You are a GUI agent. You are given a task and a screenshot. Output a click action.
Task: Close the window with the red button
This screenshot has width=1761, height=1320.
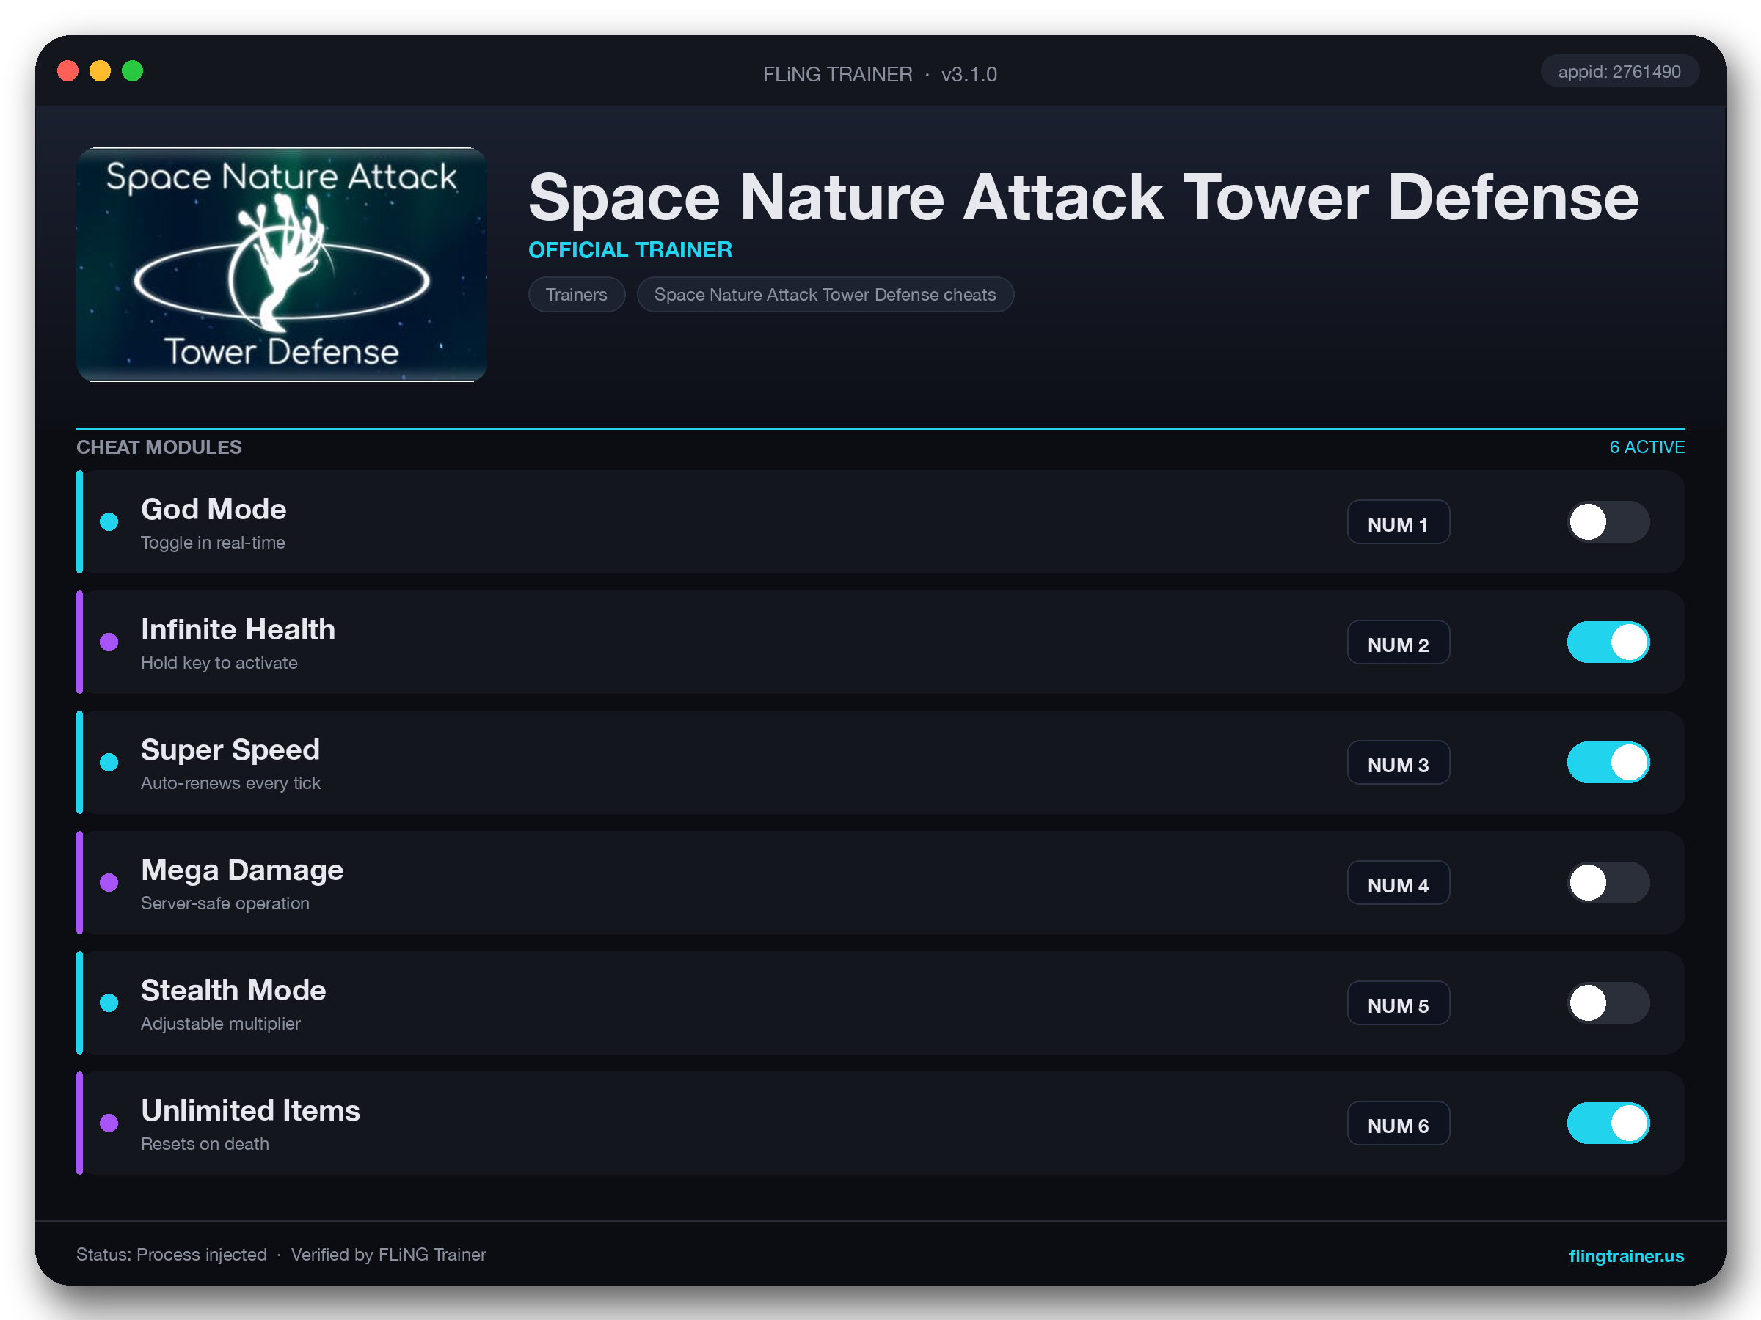[x=68, y=71]
